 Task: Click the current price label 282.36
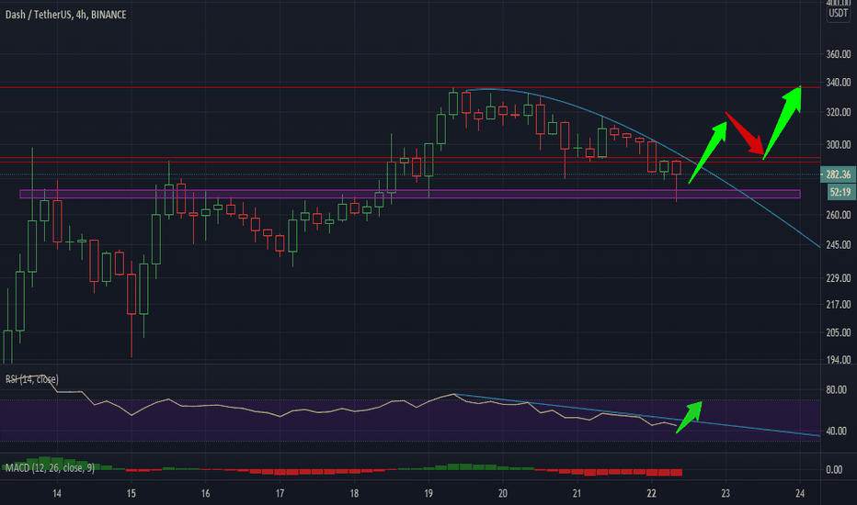[839, 174]
